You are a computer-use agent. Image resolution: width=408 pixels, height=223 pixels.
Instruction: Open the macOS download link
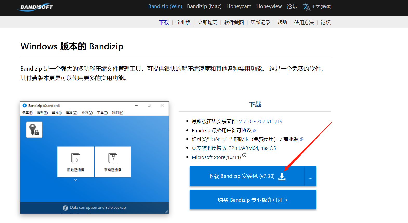[268, 148]
